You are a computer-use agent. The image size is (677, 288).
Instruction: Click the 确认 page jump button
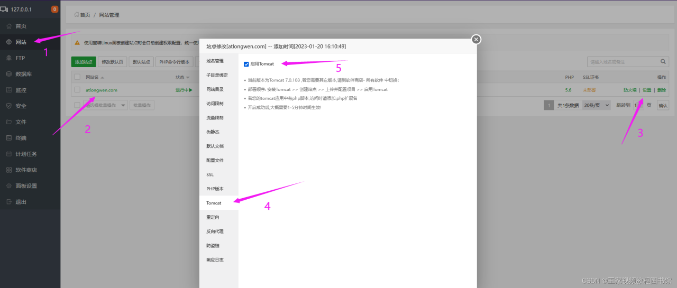(x=662, y=105)
